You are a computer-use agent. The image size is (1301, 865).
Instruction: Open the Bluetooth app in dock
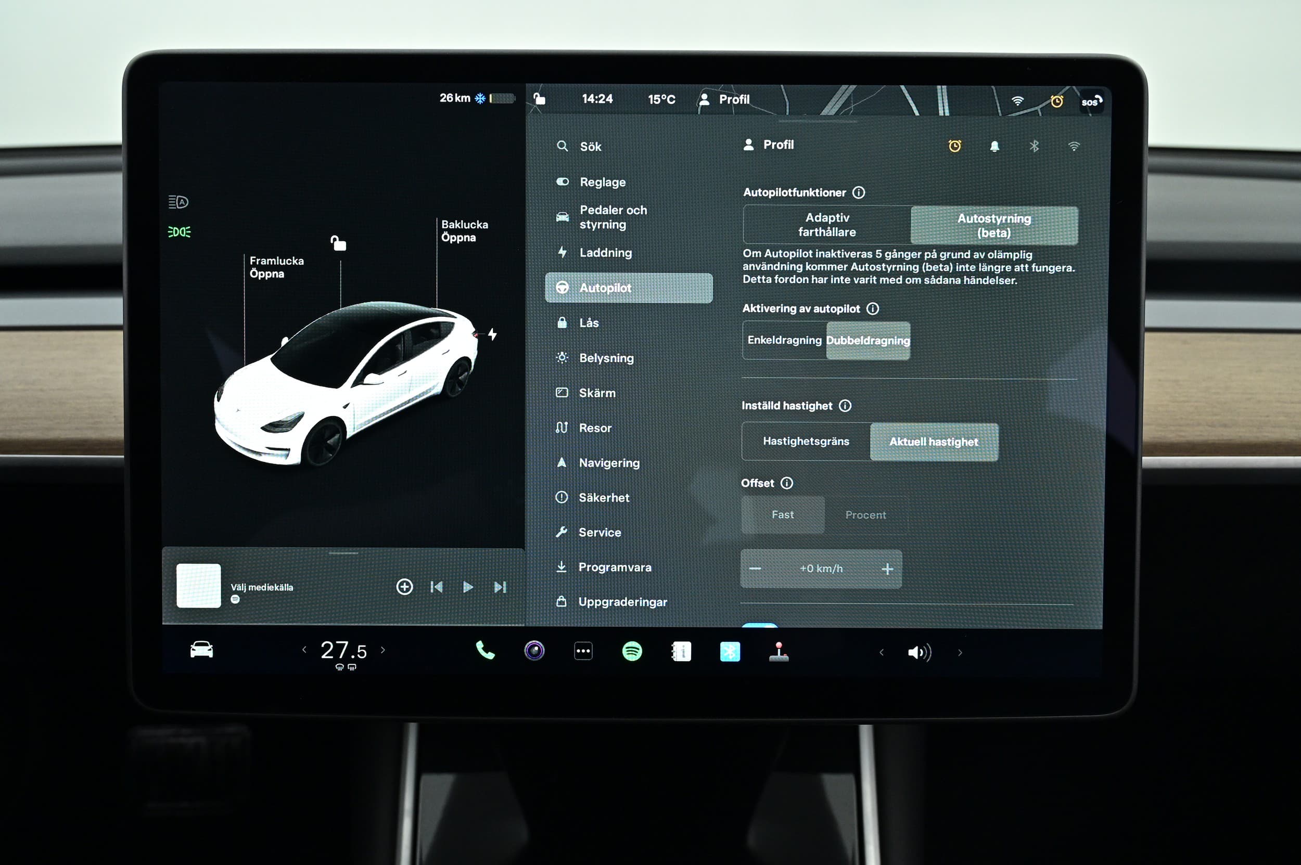pos(730,652)
